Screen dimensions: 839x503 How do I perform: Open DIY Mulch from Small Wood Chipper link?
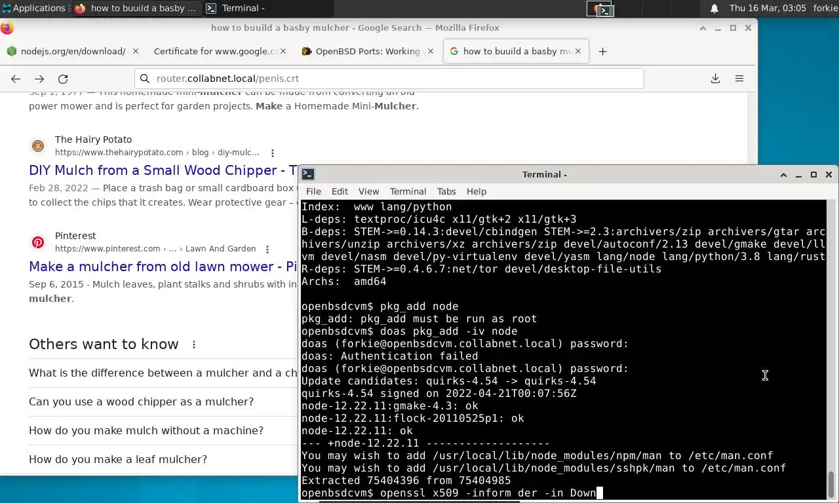tap(164, 170)
